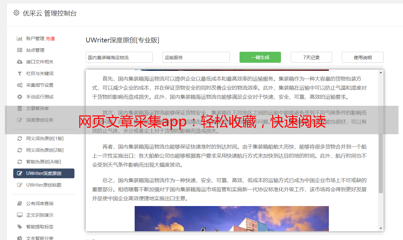Click the refresh icon for 同义词伪原创[1版]

point(19,138)
